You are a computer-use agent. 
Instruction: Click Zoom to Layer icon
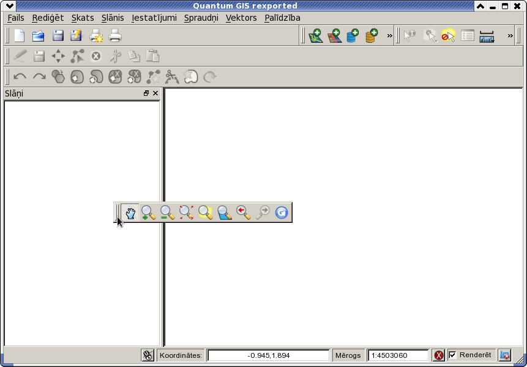(x=225, y=213)
